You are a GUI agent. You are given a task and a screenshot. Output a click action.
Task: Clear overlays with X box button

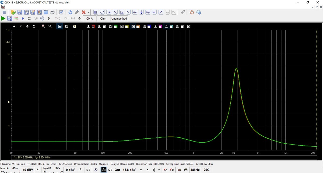(189, 26)
